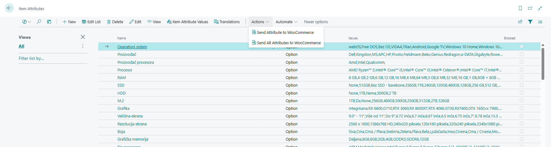Screen dimensions: 551x147
Task: Select the All view
Action: click(21, 46)
